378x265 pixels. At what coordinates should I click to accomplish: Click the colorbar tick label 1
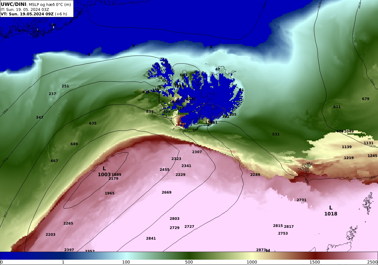[63, 262]
